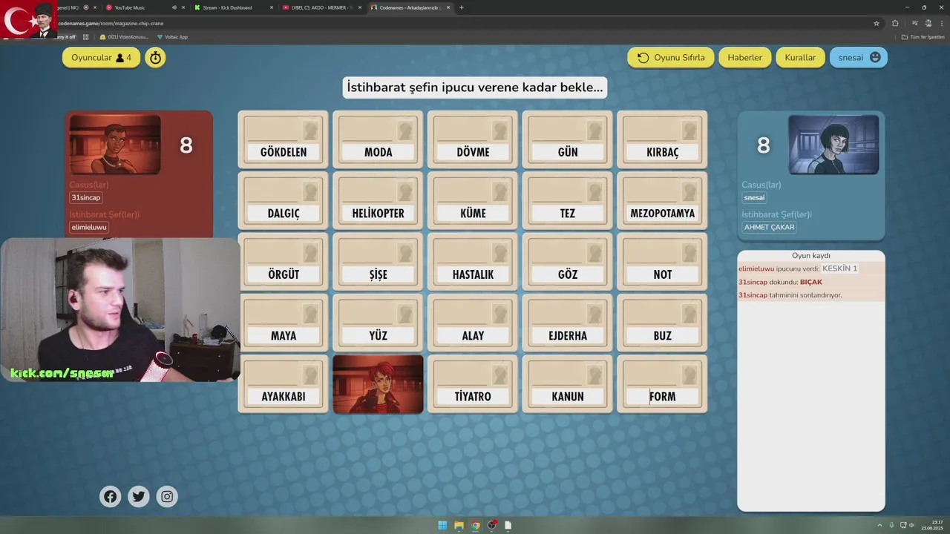Screen dimensions: 950x534
Task: Select the ALAY card
Action: coord(473,323)
